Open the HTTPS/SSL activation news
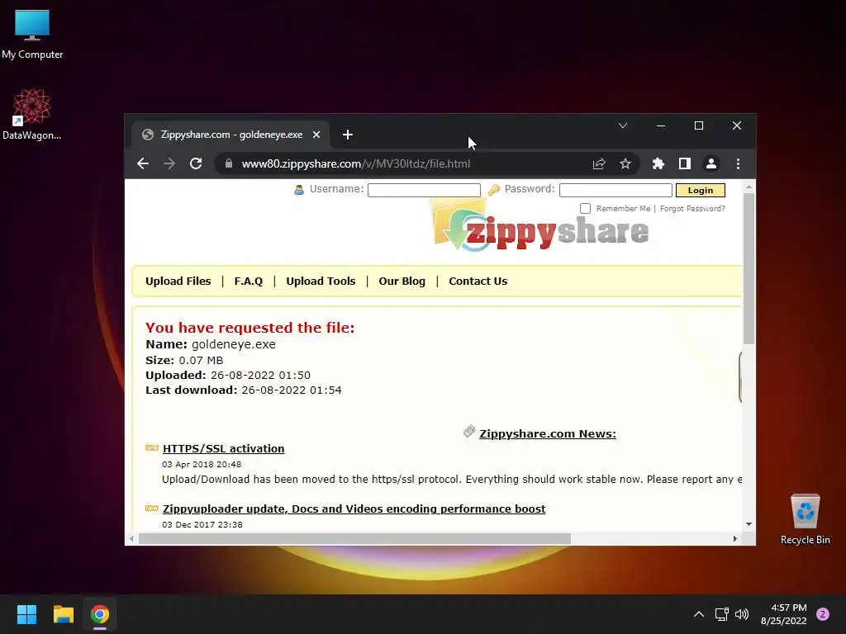The height and width of the screenshot is (634, 846). pyautogui.click(x=223, y=448)
